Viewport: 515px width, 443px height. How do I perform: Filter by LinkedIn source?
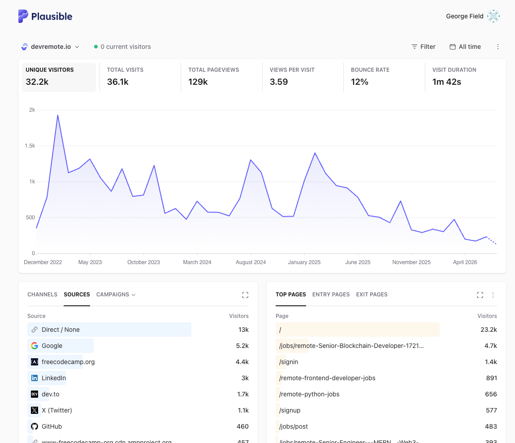[54, 378]
